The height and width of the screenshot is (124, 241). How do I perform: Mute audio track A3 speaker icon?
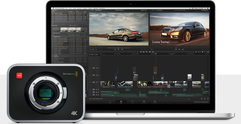pos(98,95)
